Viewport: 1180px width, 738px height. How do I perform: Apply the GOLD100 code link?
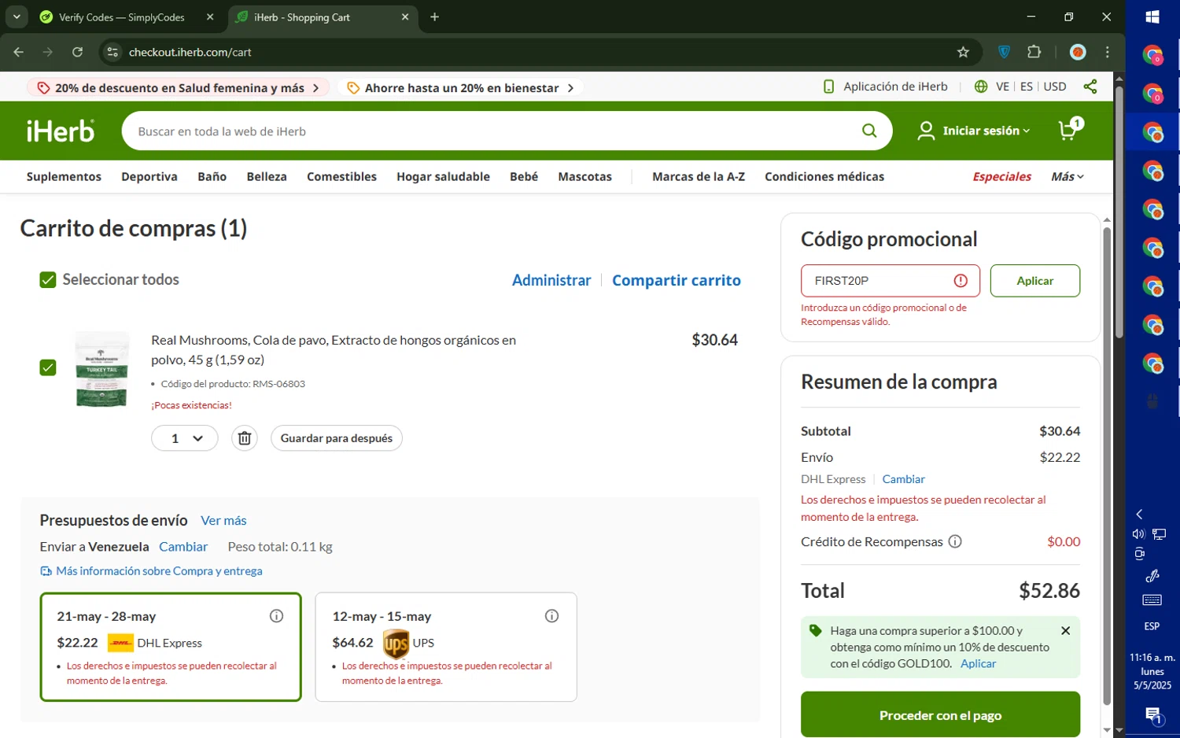click(978, 663)
